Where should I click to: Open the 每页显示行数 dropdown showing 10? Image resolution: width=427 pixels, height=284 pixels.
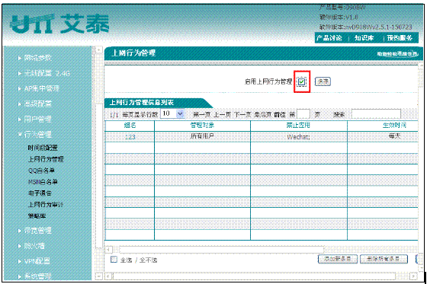pyautogui.click(x=172, y=113)
